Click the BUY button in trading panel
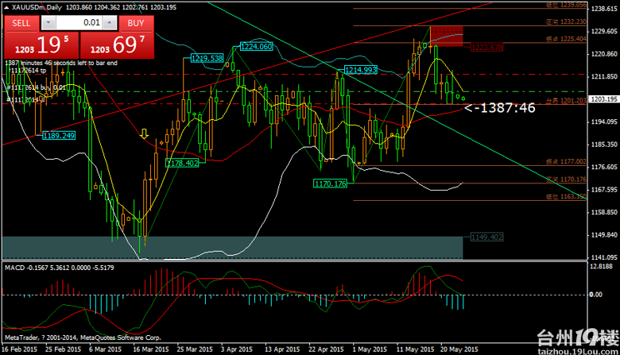This screenshot has height=355, width=620. pyautogui.click(x=137, y=23)
